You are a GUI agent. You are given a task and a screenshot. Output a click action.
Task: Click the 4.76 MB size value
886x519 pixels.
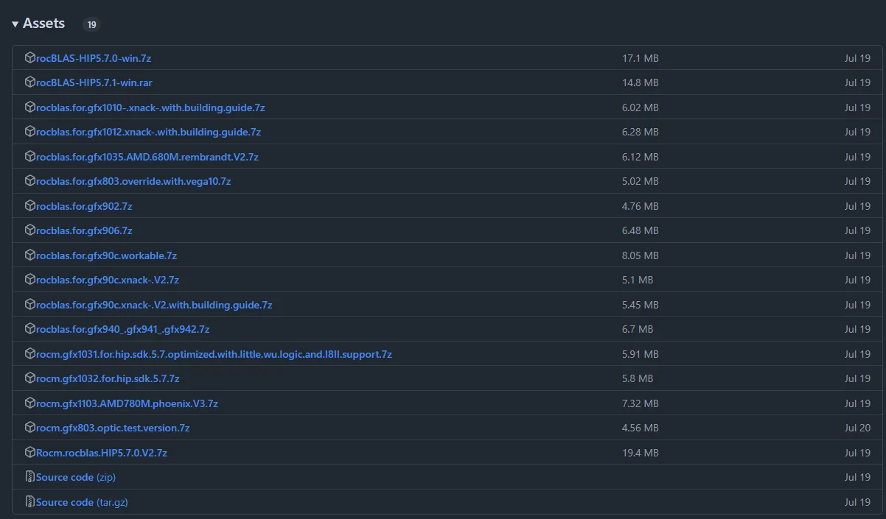click(x=641, y=206)
